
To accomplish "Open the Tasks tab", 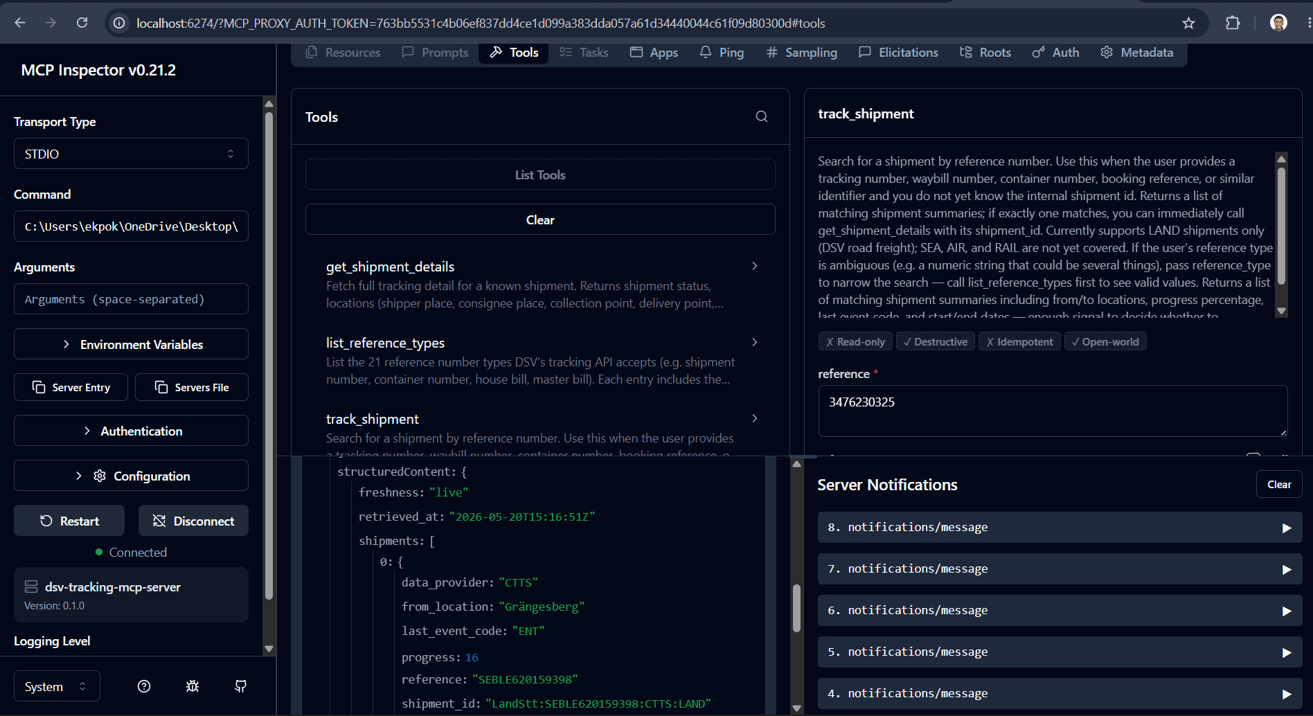I will [584, 52].
